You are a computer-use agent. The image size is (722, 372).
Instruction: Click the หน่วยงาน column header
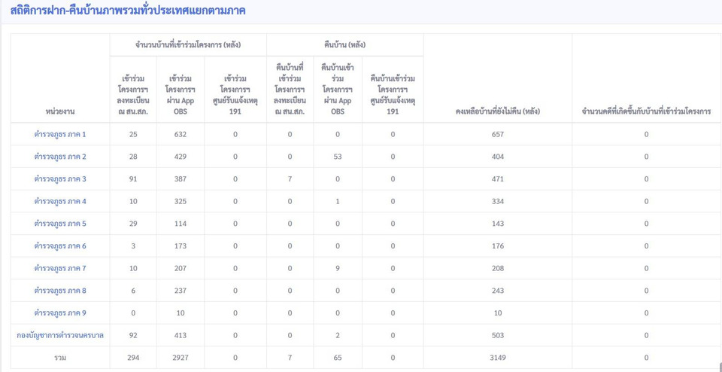click(x=60, y=111)
